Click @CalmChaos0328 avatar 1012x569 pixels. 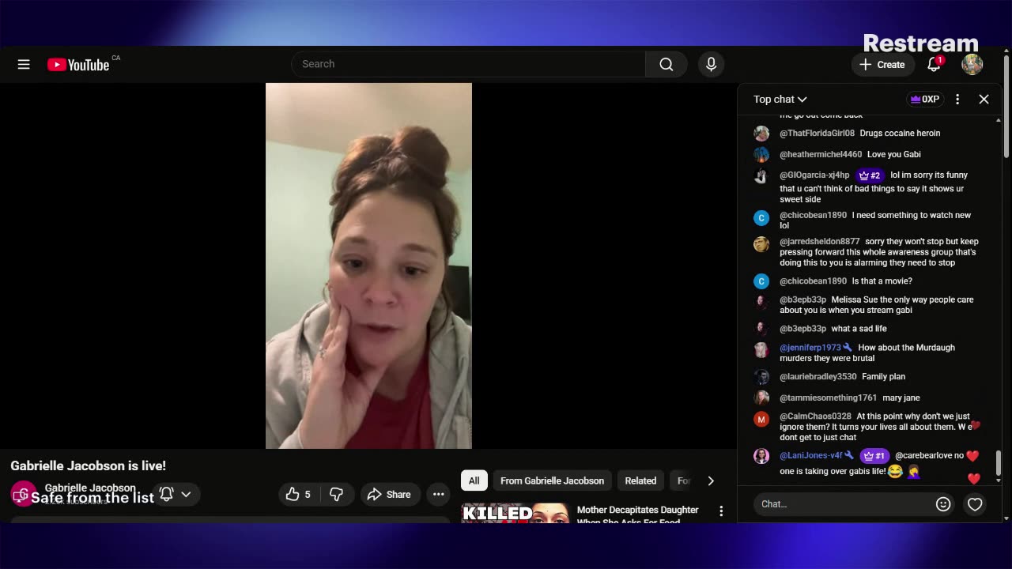point(761,420)
